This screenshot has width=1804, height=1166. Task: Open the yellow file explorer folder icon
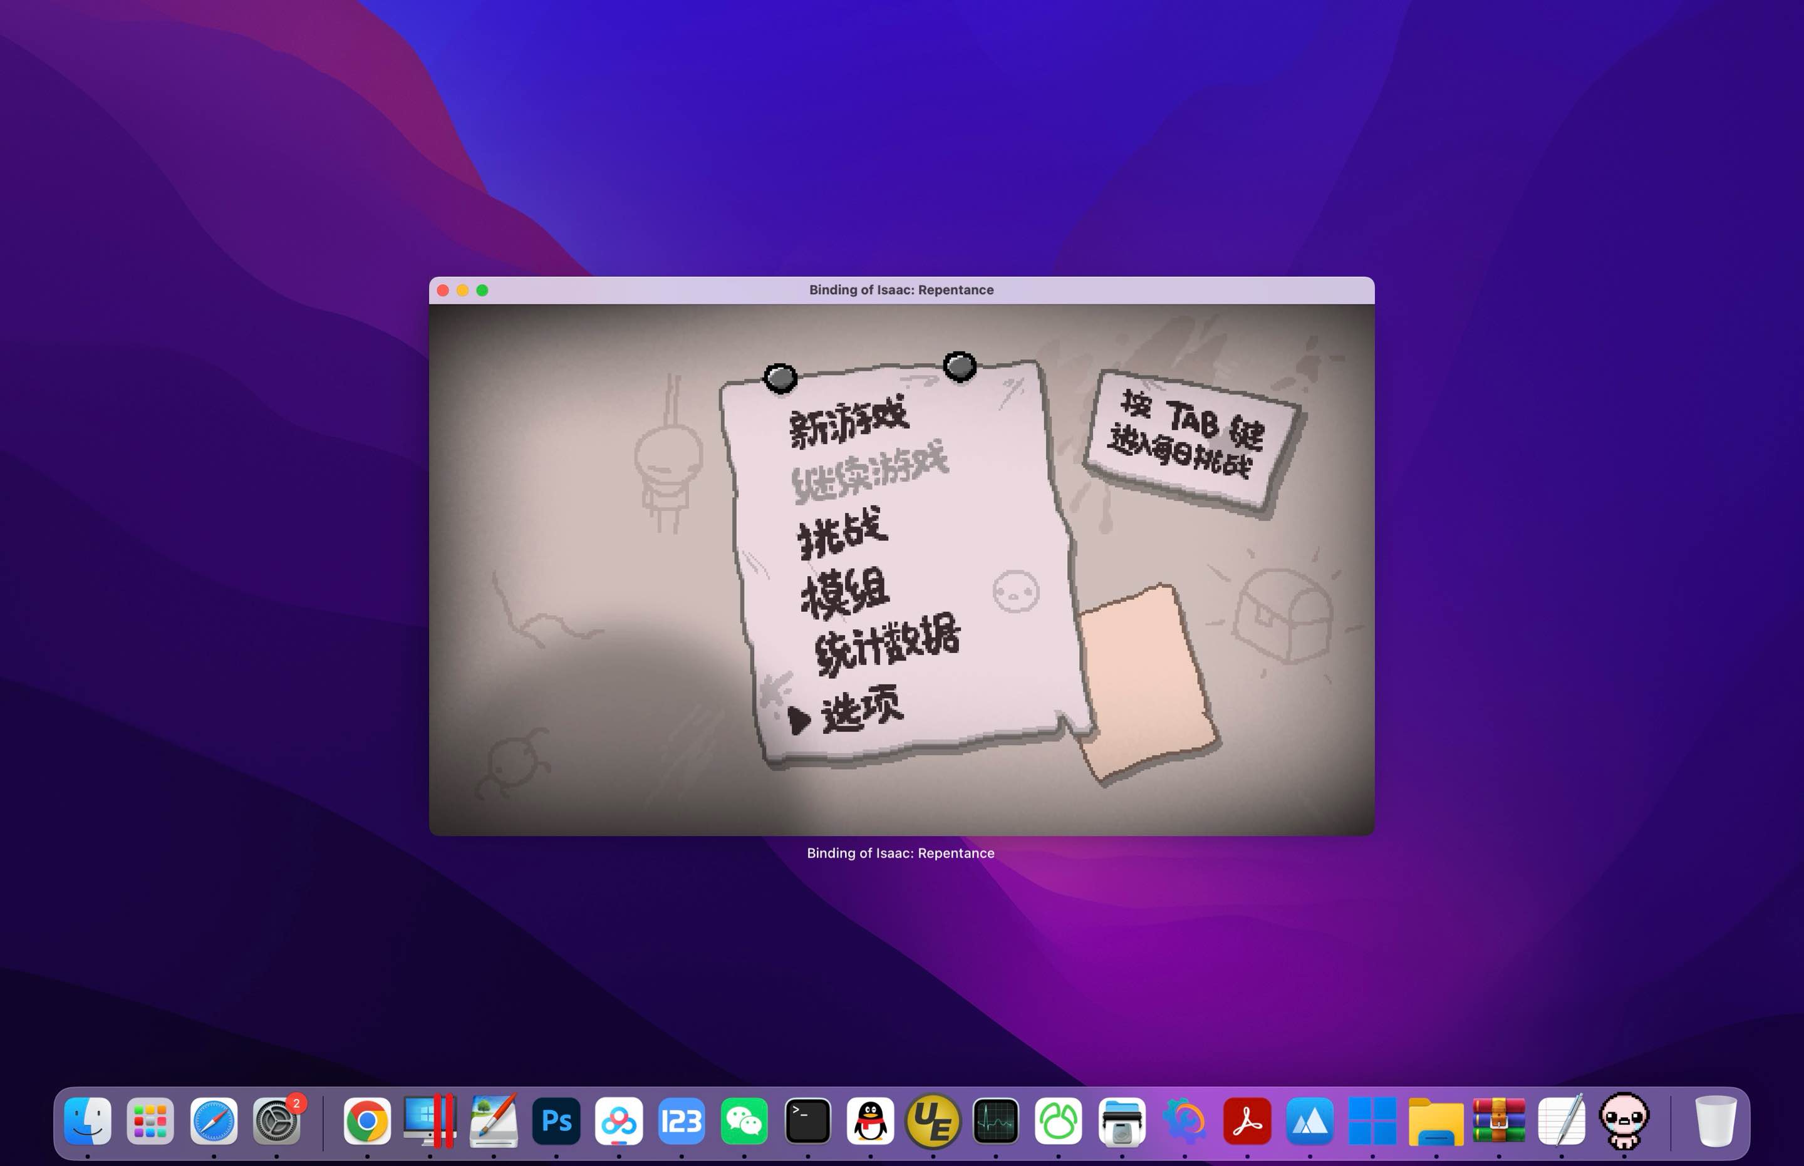pyautogui.click(x=1436, y=1122)
